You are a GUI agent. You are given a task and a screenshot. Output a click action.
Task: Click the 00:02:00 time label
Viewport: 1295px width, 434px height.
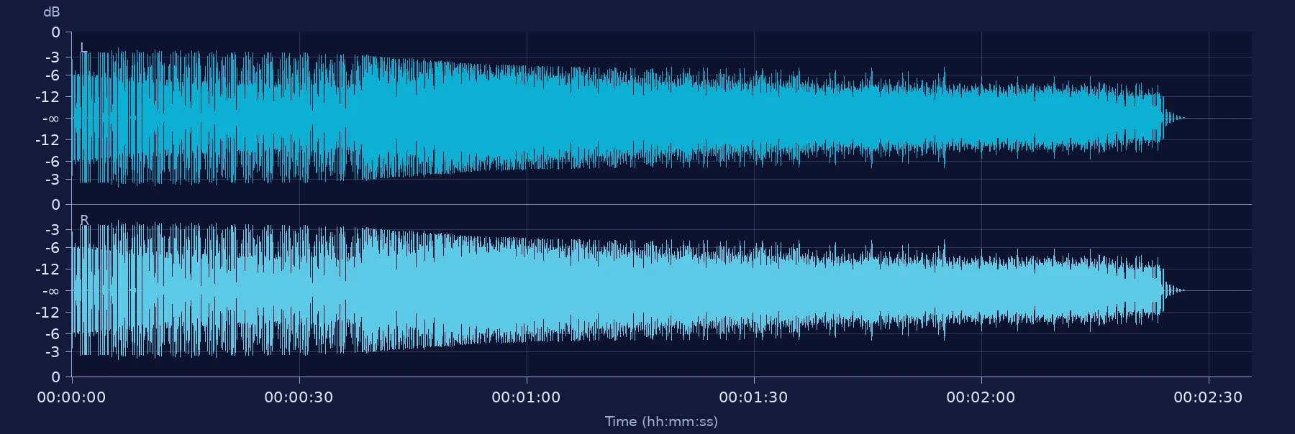pos(981,397)
